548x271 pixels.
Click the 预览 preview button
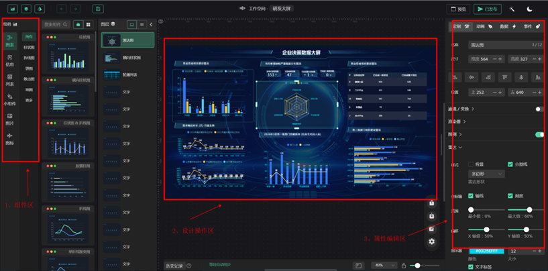pyautogui.click(x=457, y=9)
